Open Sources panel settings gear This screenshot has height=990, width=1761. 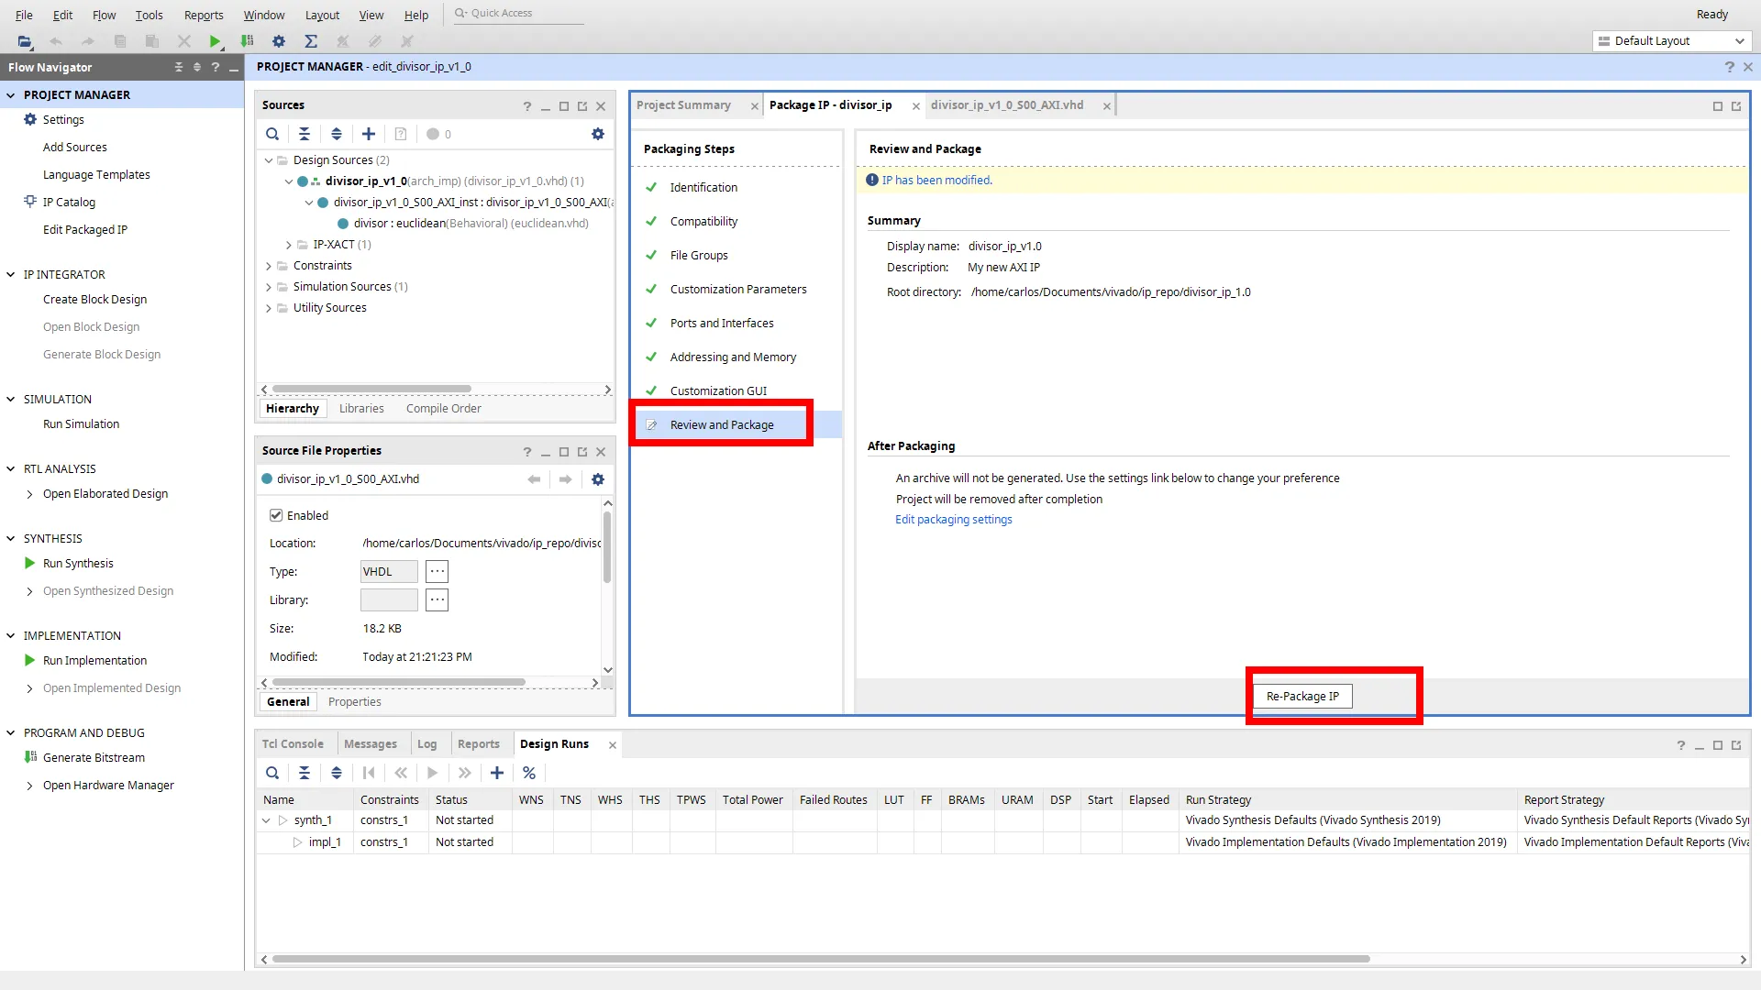click(x=598, y=134)
